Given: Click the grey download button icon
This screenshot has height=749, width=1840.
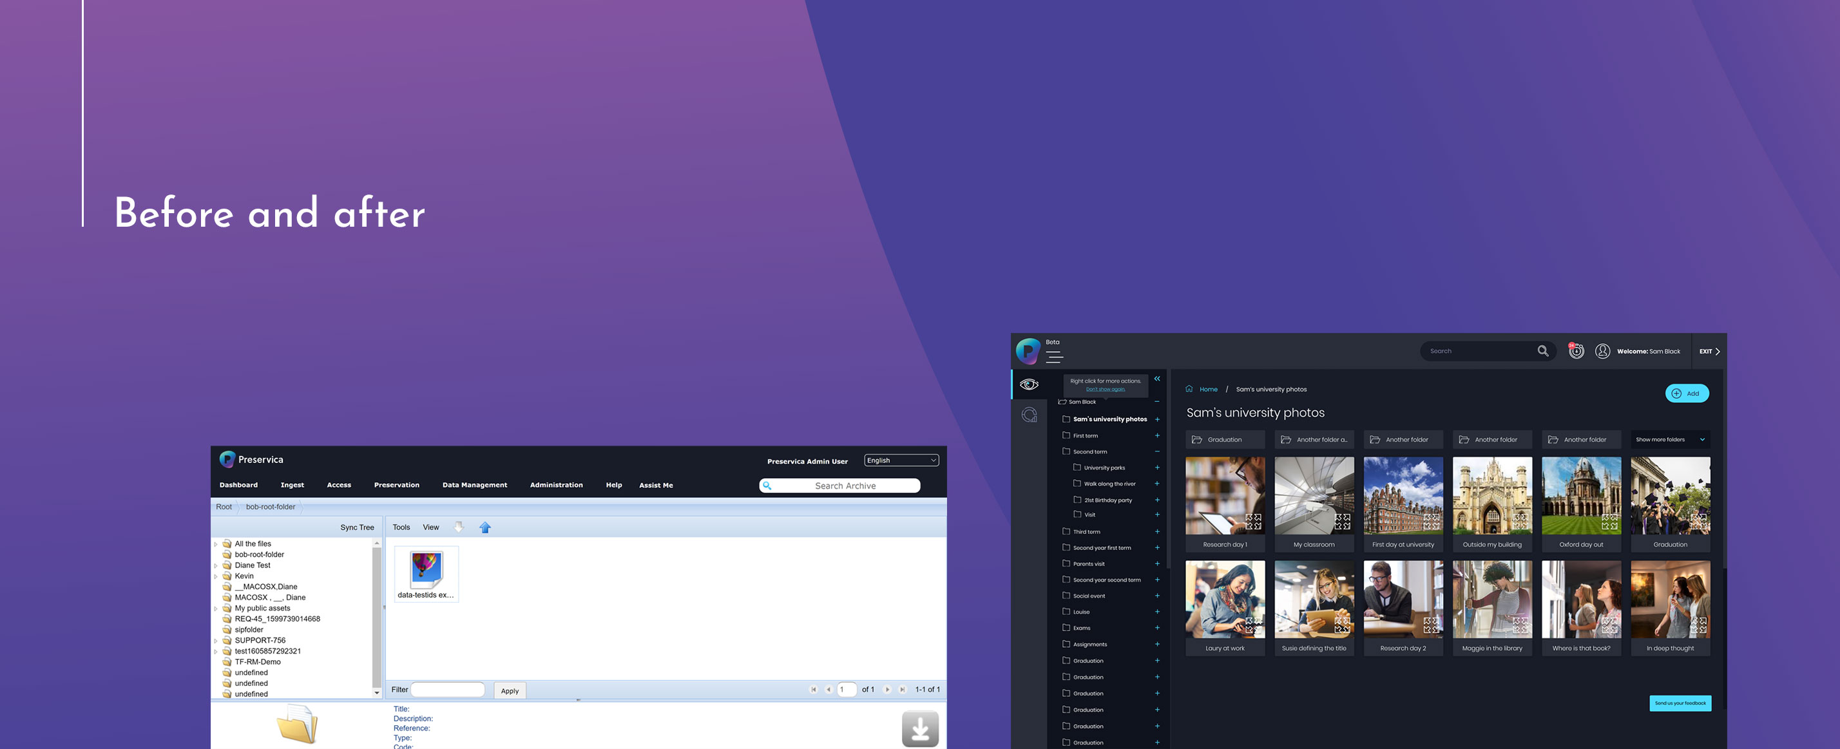Looking at the screenshot, I should pos(920,729).
